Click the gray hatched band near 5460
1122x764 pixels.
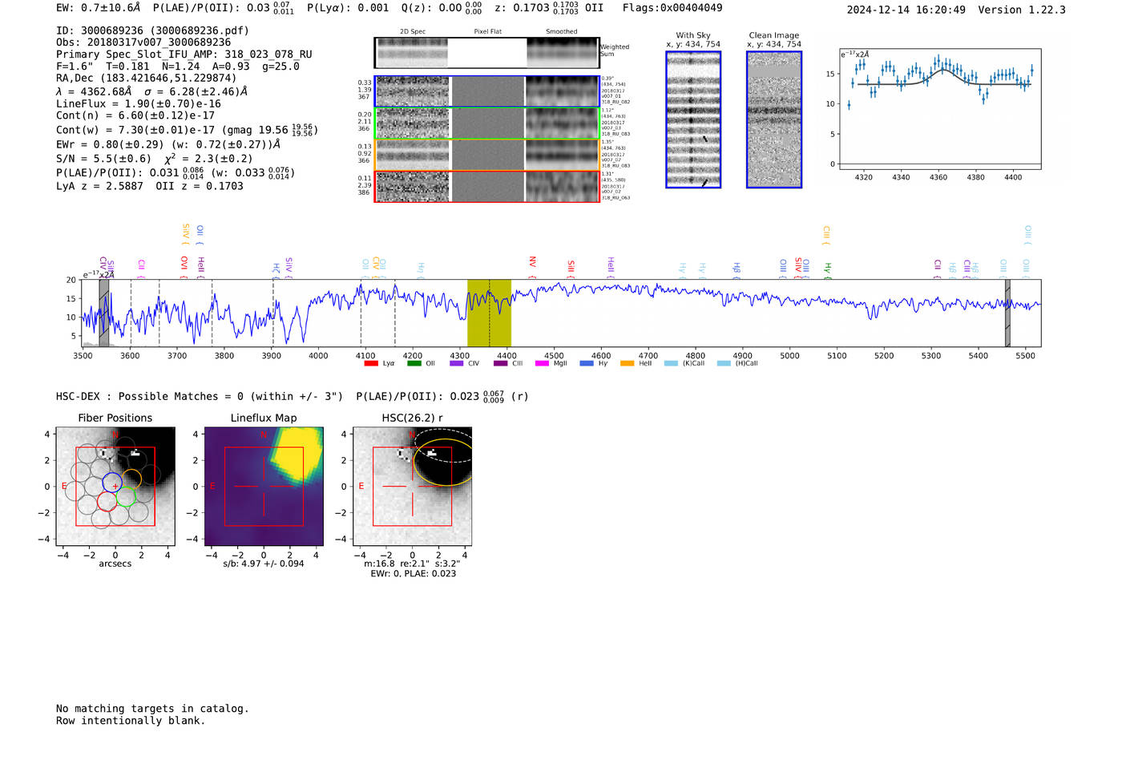click(1007, 313)
